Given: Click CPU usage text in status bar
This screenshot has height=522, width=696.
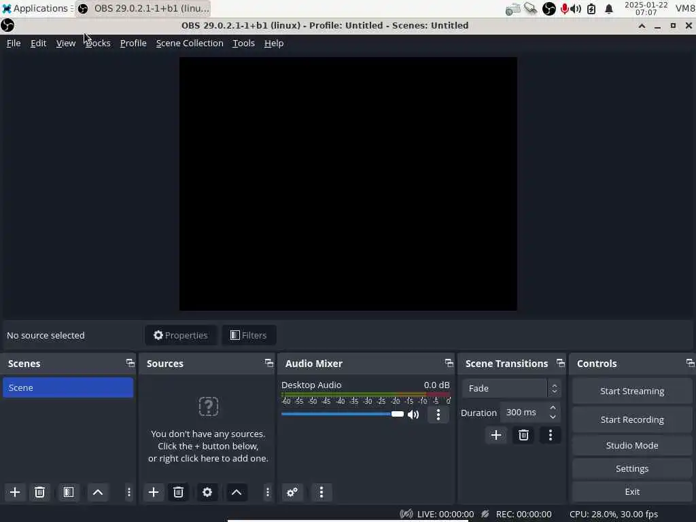Looking at the screenshot, I should tap(614, 514).
